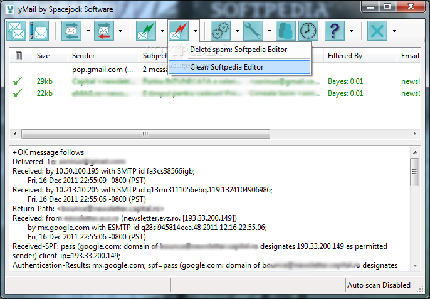This screenshot has height=299, width=430.
Task: Select the '22kb' size cell
Action: pyautogui.click(x=45, y=93)
